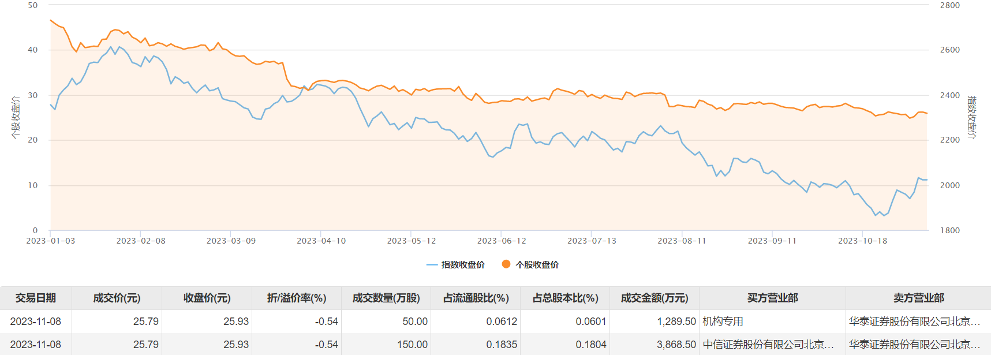Viewport: 991px width, 355px height.
Task: Click the 2023-10-18 x-axis date label
Action: pyautogui.click(x=862, y=241)
